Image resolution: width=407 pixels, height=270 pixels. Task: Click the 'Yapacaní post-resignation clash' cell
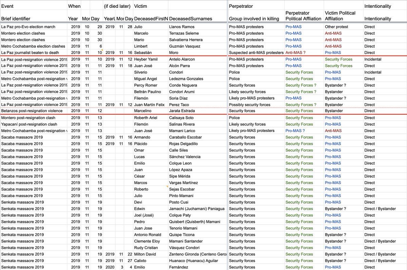click(29, 124)
